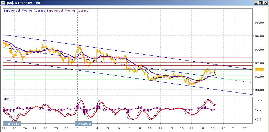Click date 13 on the time axis
The width and height of the screenshot is (269, 132).
point(171,128)
